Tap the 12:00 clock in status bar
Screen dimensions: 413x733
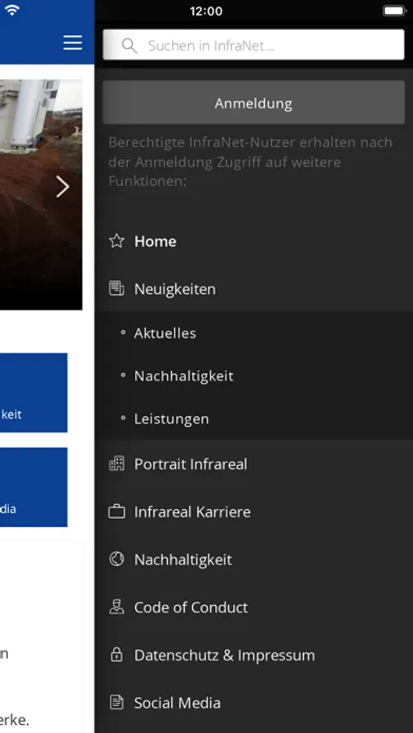click(x=206, y=11)
